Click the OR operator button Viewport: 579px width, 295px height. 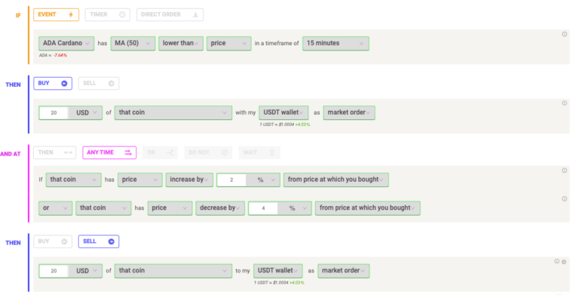point(160,152)
